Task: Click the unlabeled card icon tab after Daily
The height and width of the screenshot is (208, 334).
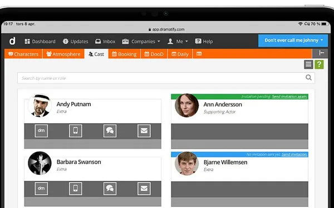Action: tap(199, 54)
